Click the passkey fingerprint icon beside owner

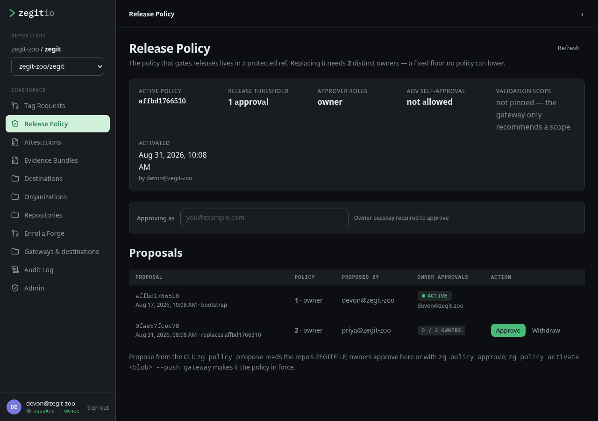point(28,411)
